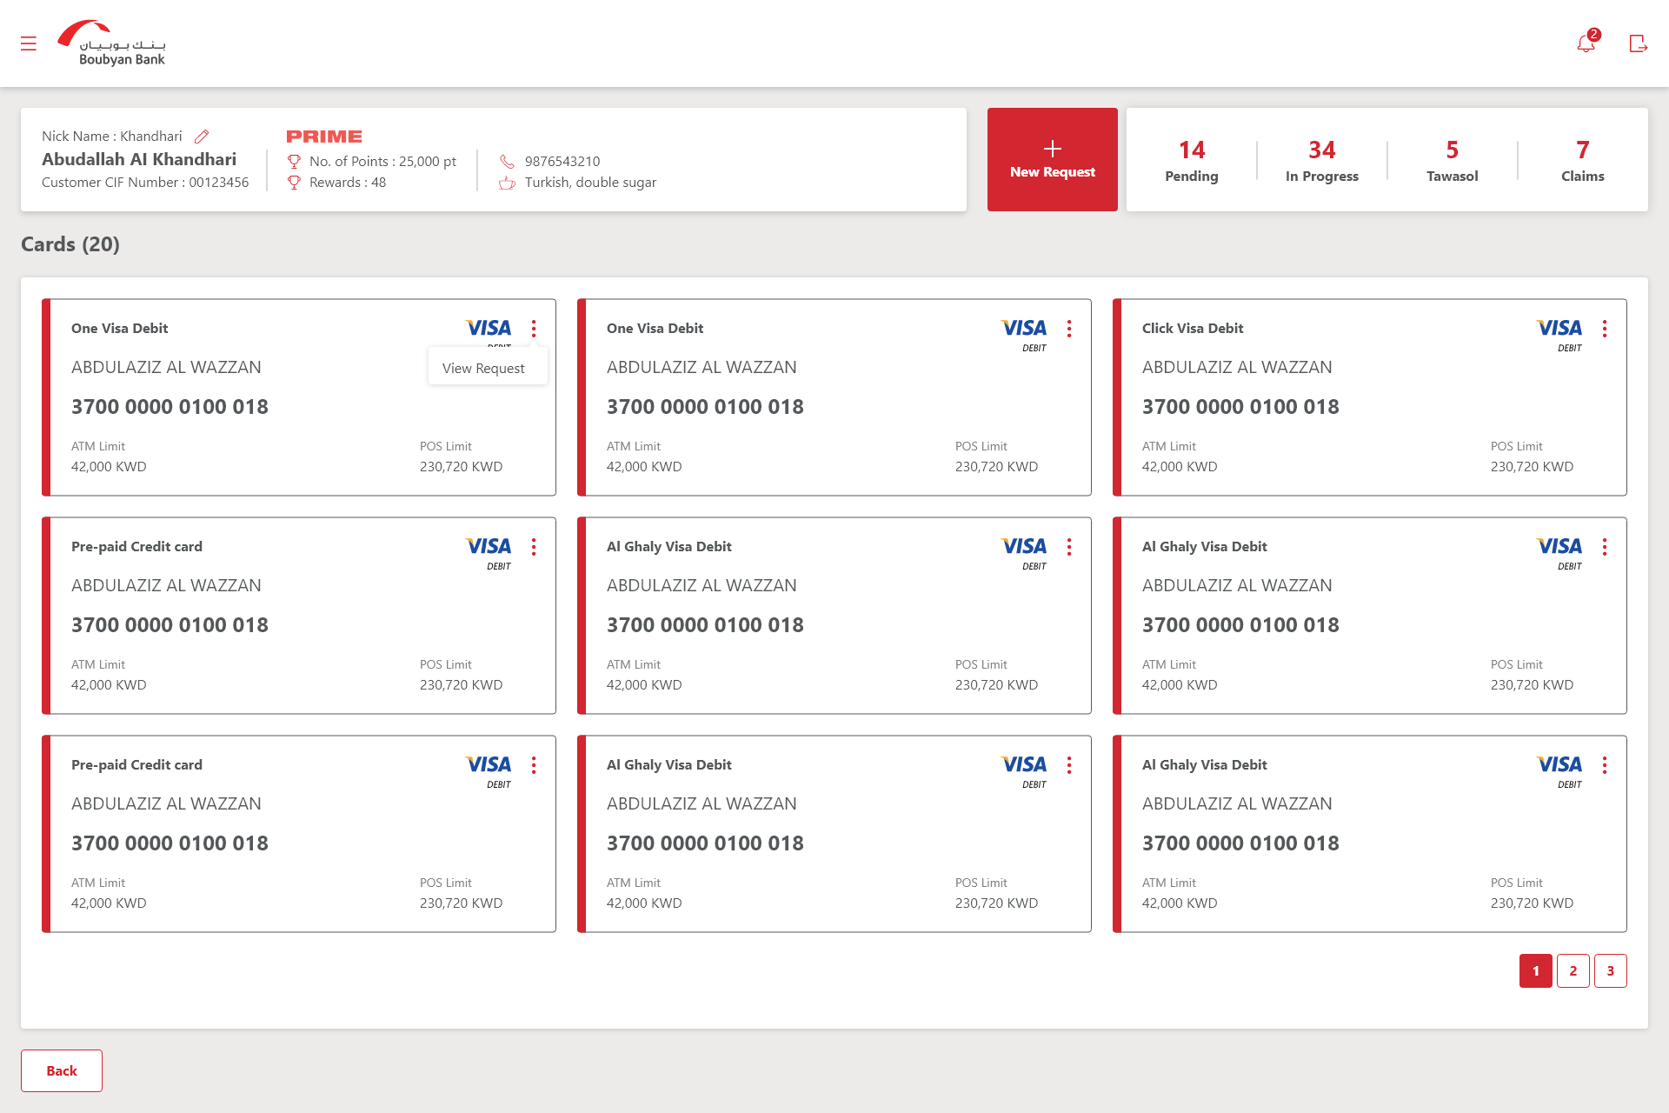Edit nickname with the pencil icon
Screen dimensions: 1669x1113
coord(202,137)
